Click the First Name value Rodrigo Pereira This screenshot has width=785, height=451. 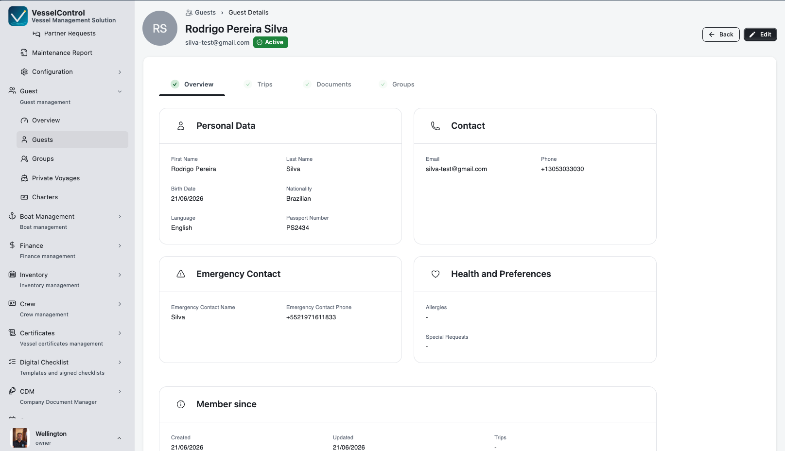point(193,169)
